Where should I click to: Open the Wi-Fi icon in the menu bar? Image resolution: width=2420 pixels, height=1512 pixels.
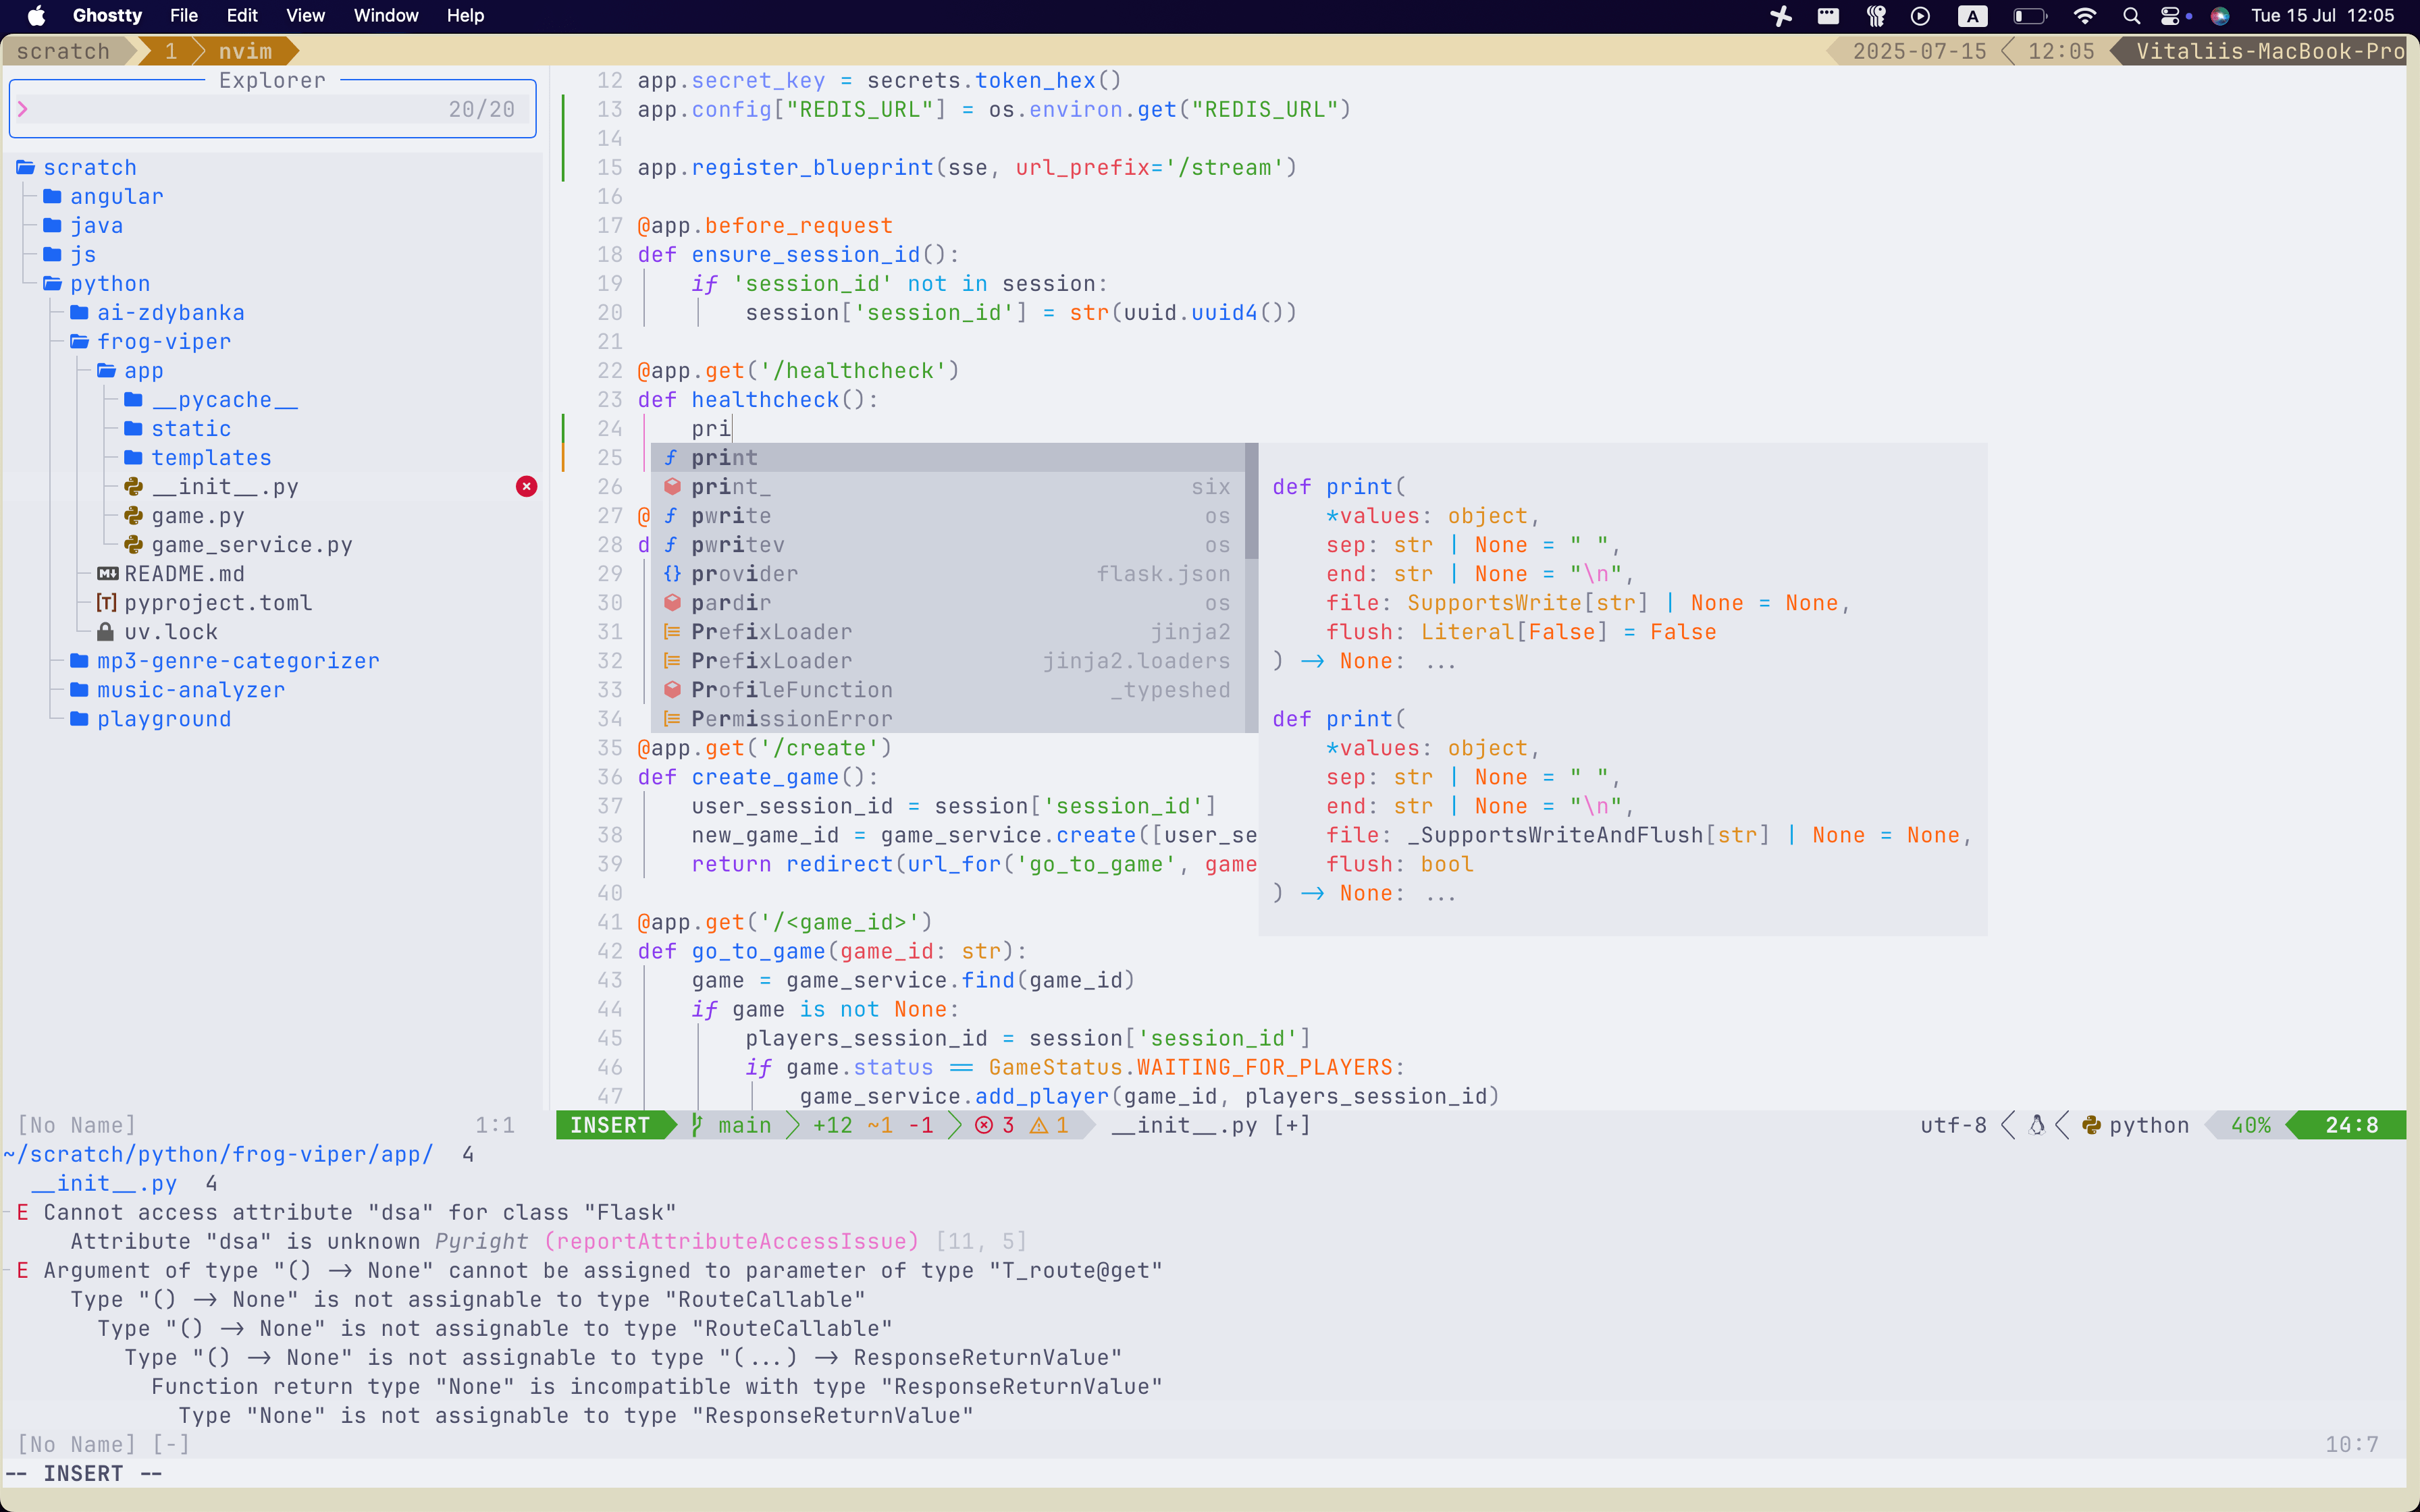click(x=2084, y=16)
